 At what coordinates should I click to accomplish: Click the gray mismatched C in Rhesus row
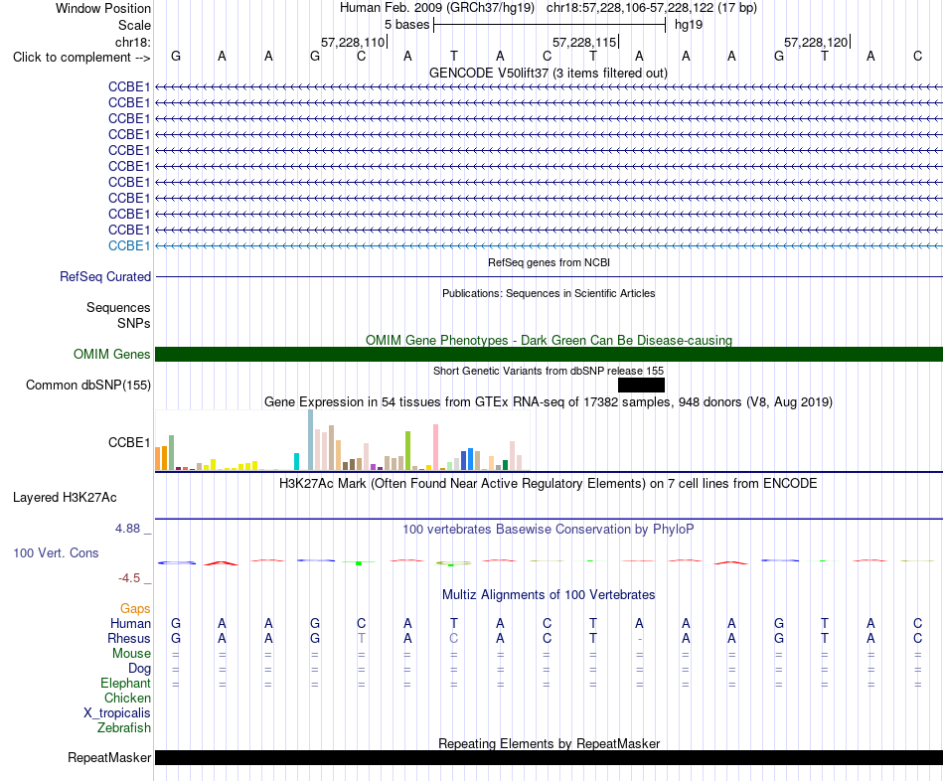coord(453,638)
